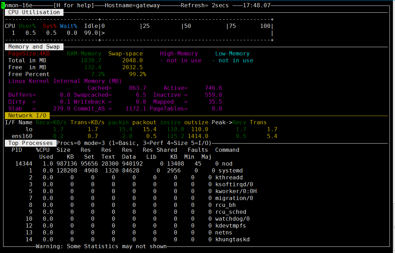
Task: Click the Commit_AS value 1172.1
Action: coord(136,109)
